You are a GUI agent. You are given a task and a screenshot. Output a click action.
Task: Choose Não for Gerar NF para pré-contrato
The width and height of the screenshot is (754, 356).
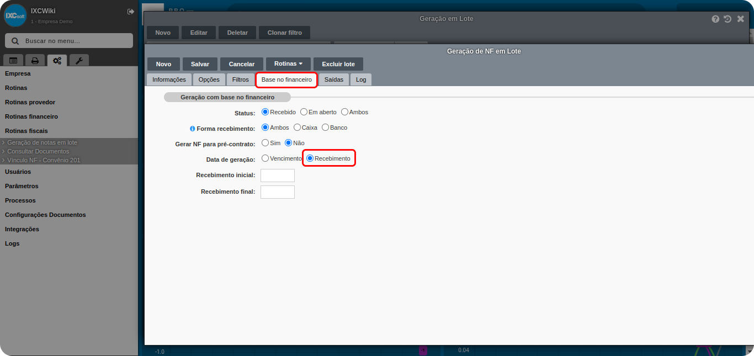[x=288, y=143]
